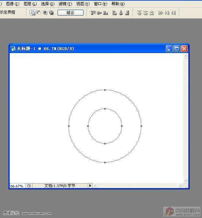The width and height of the screenshot is (202, 218).
Task: Click the 组合 (Combine) button
Action: click(70, 13)
